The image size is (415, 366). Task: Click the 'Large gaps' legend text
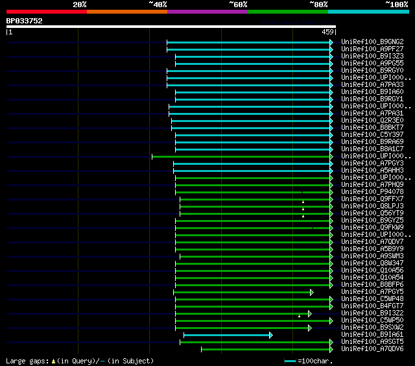tap(27, 361)
